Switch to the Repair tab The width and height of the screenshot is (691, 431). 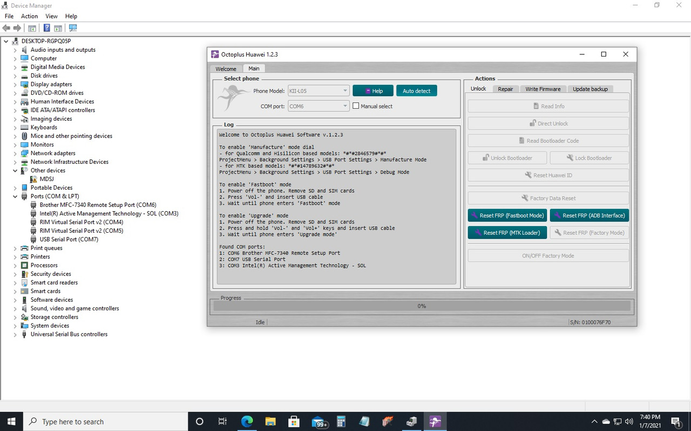point(505,89)
